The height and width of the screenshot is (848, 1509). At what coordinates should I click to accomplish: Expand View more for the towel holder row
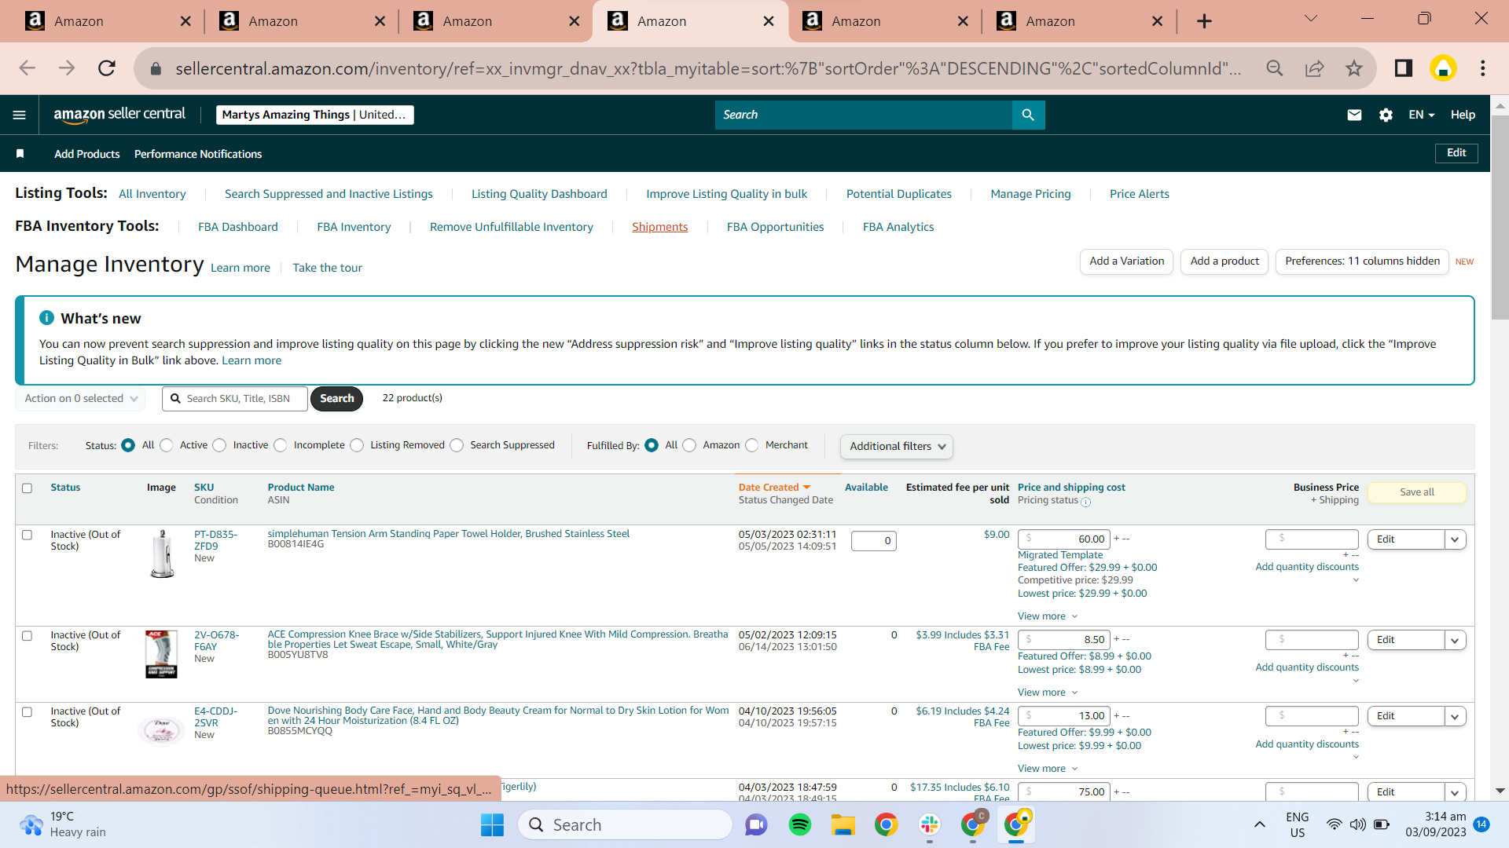(x=1048, y=616)
